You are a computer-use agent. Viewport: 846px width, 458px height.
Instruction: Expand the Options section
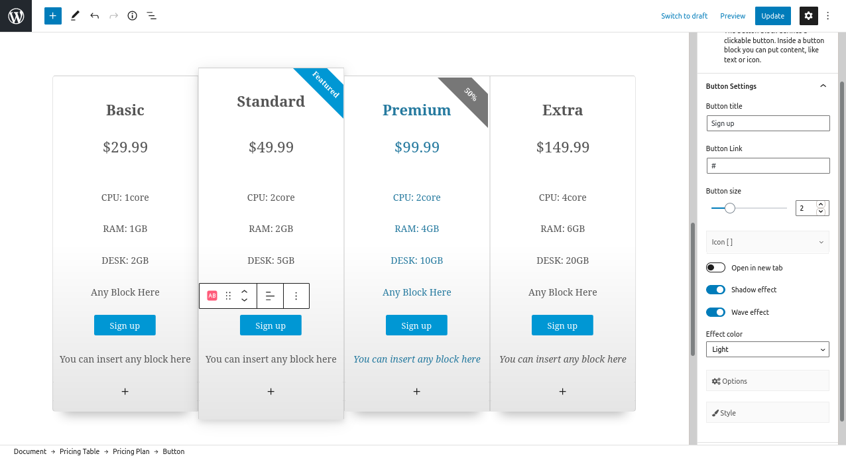coord(768,381)
